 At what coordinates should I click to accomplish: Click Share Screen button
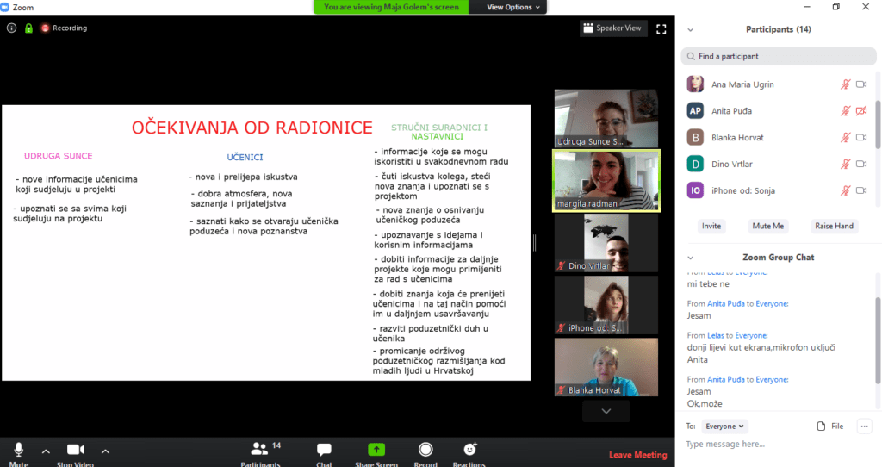[x=376, y=453]
